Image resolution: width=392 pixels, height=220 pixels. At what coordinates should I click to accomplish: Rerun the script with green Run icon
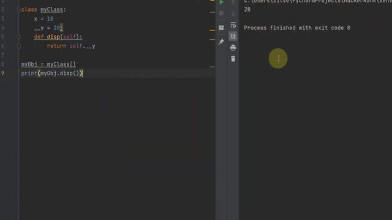pos(221,2)
